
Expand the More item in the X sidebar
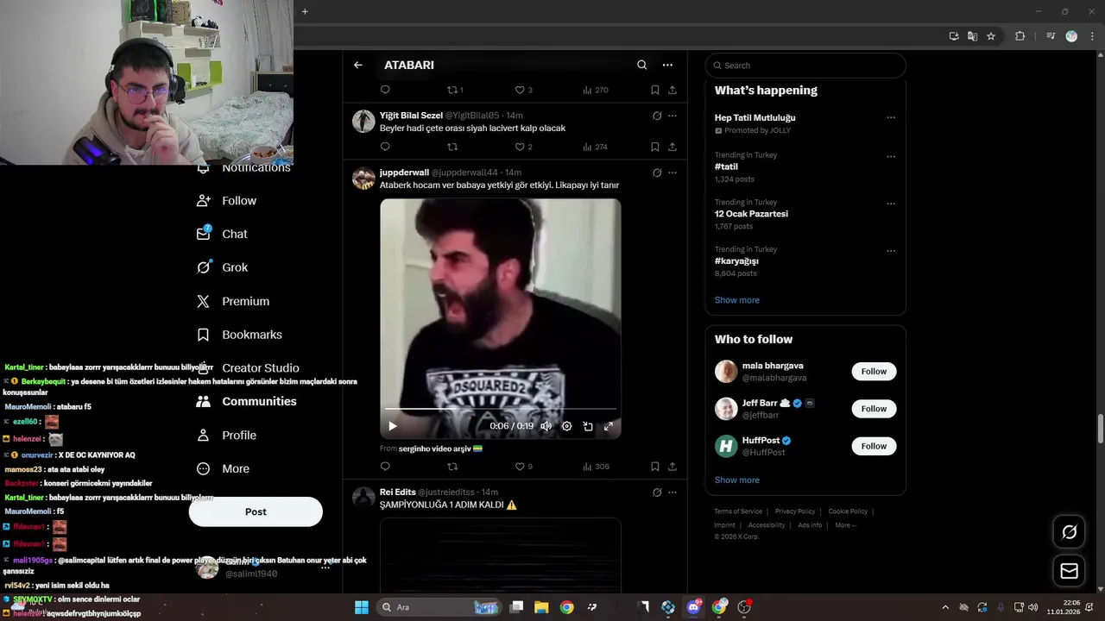click(223, 469)
